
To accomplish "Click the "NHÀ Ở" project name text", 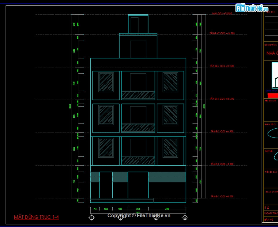I will coord(272,53).
